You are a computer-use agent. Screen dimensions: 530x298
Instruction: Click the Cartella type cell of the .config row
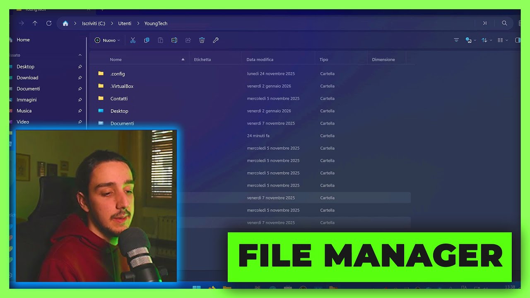[327, 74]
